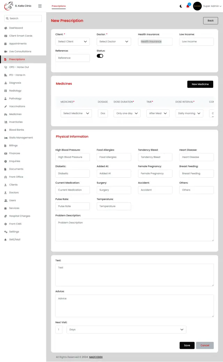Click the Reference input field
Image resolution: width=223 pixels, height=362 pixels.
tap(72, 58)
